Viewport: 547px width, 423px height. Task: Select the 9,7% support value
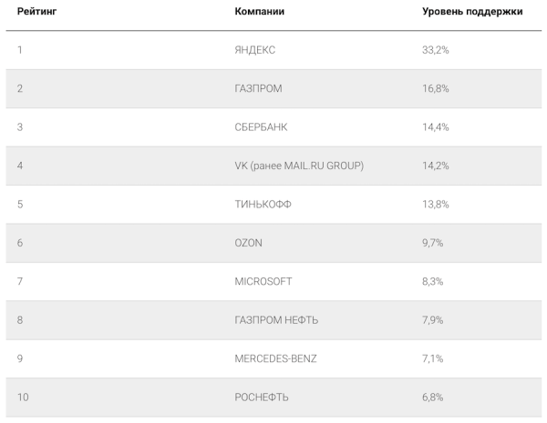click(x=432, y=243)
